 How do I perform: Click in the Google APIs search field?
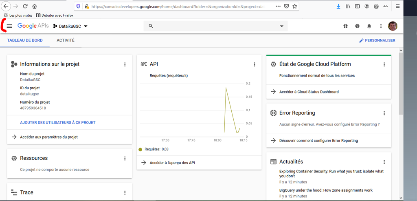click(x=215, y=26)
